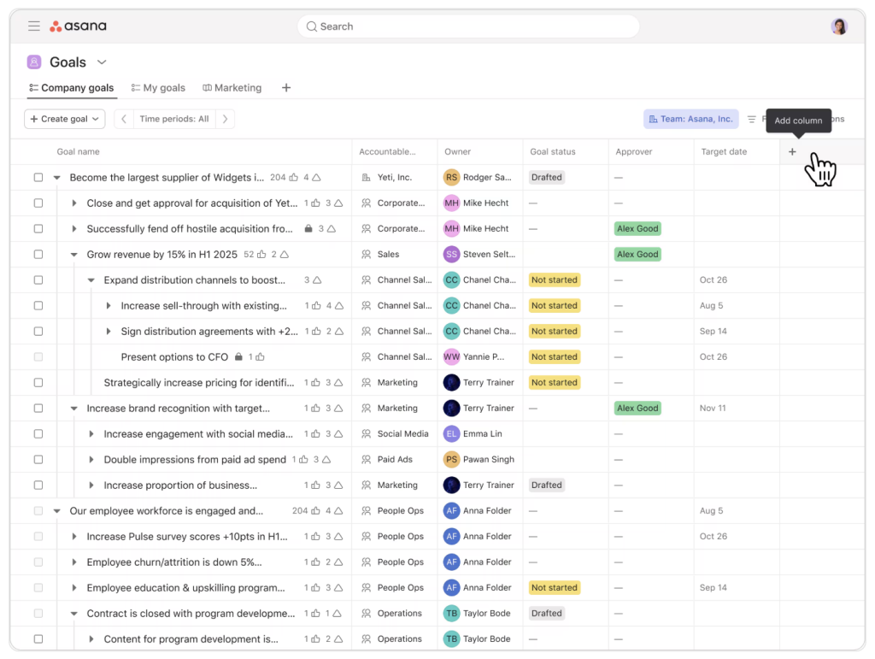Click the purple Goals icon

[x=34, y=62]
